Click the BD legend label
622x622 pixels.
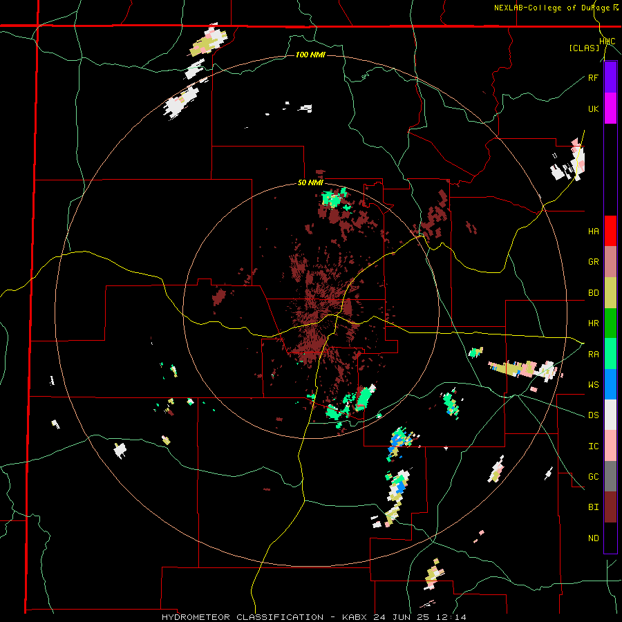(x=593, y=293)
